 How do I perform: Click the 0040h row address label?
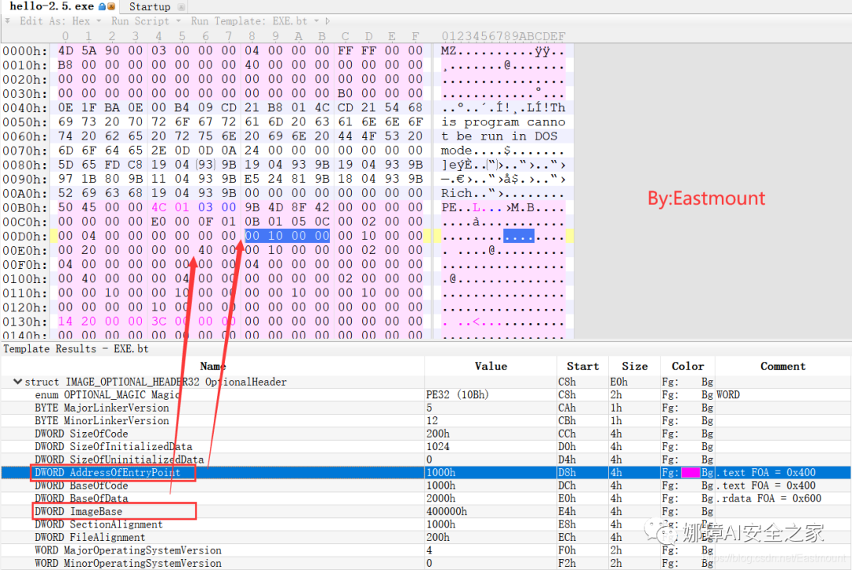pyautogui.click(x=25, y=108)
